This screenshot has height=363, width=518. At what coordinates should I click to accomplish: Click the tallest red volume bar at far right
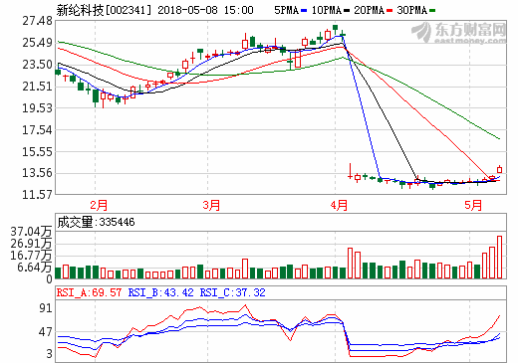pyautogui.click(x=499, y=258)
